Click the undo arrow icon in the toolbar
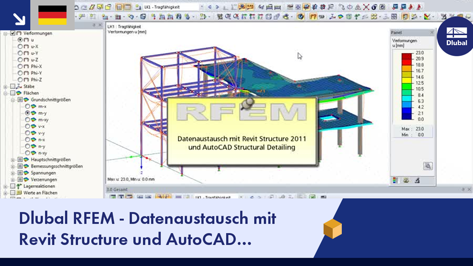The height and width of the screenshot is (266, 473). coord(77,7)
